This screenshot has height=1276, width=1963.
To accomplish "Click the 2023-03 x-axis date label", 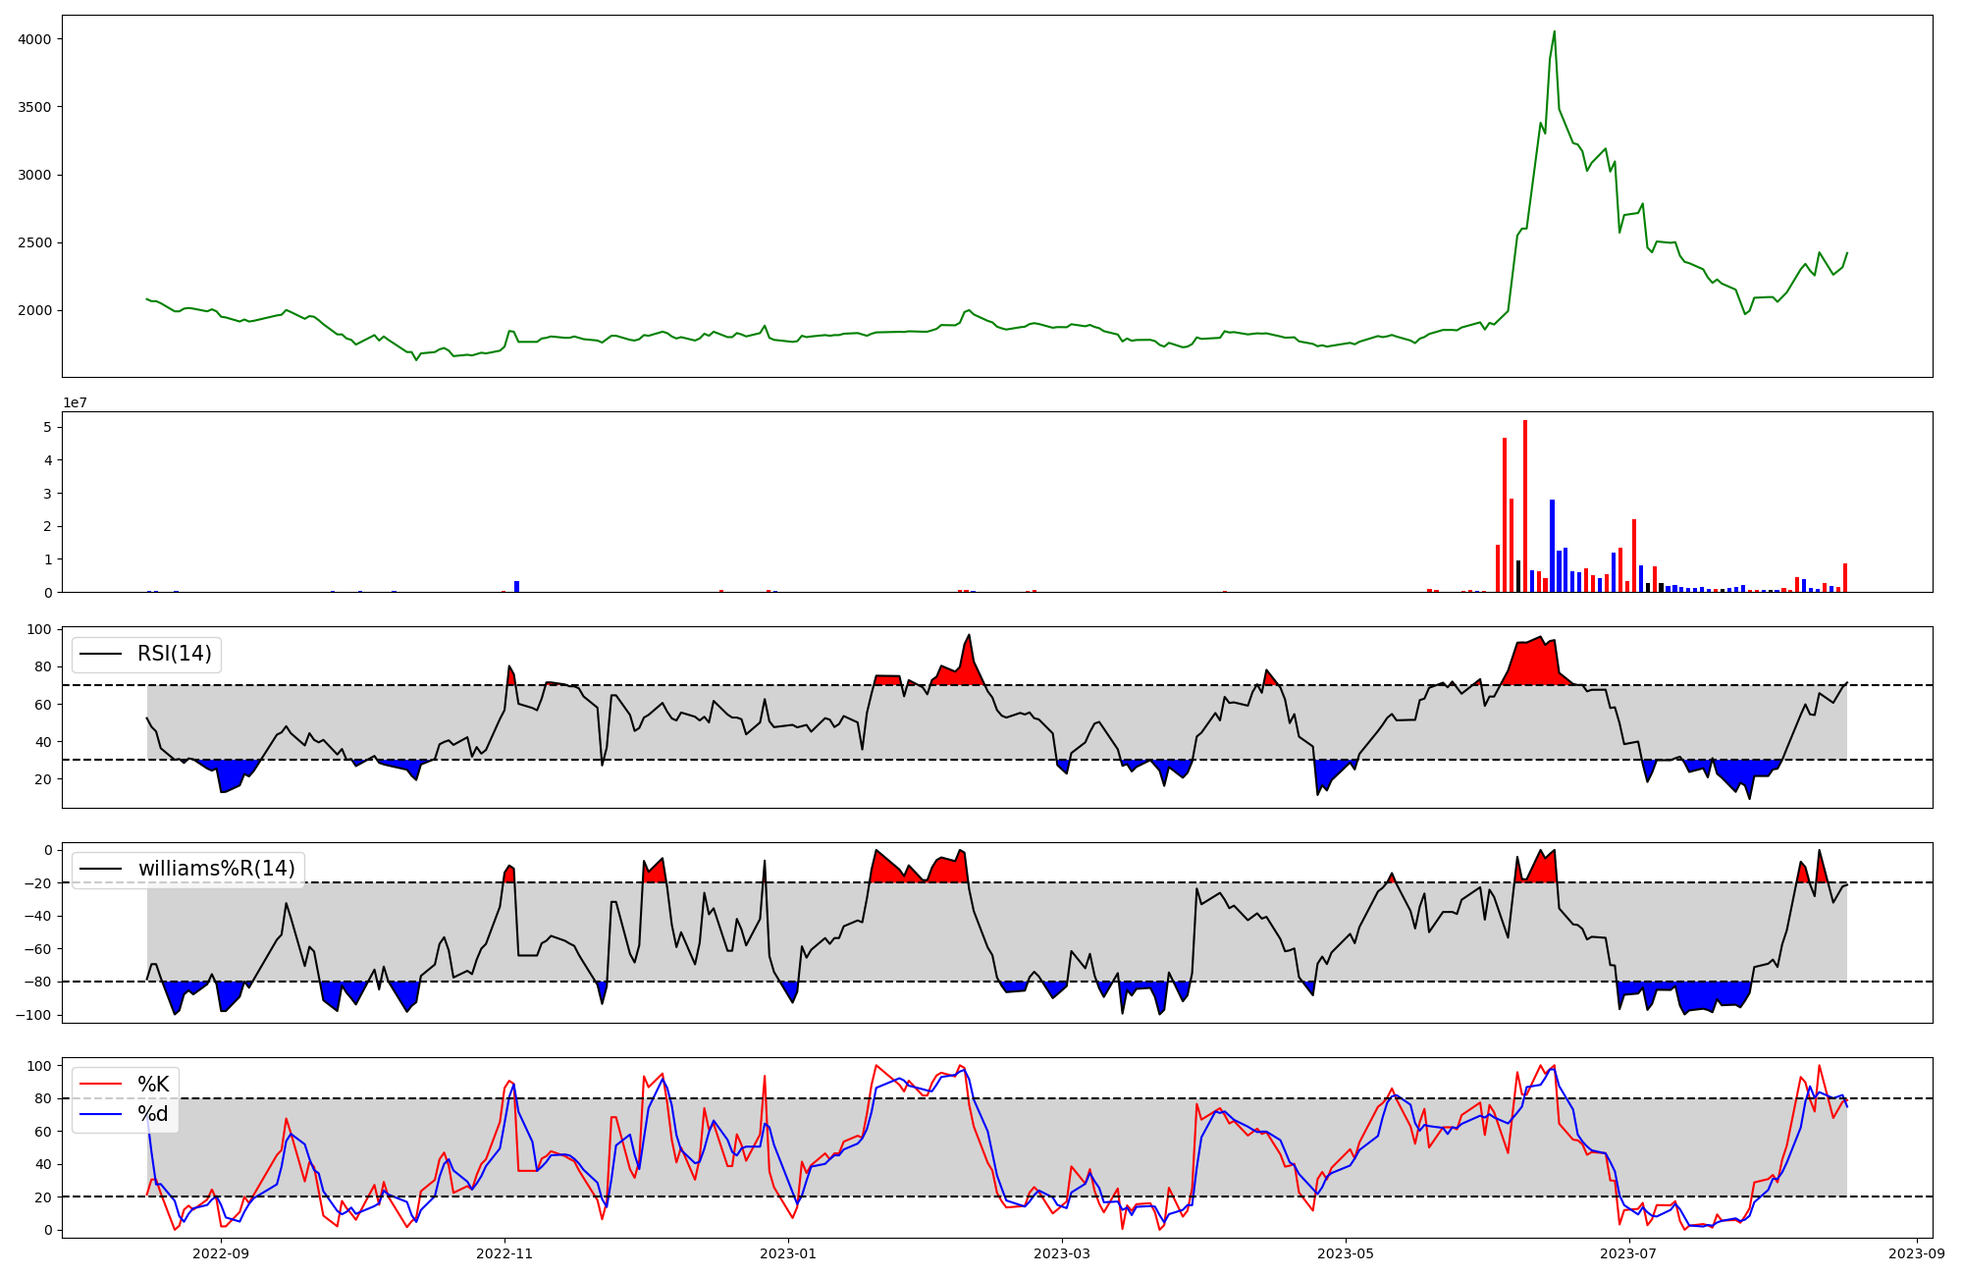I will (x=1062, y=1253).
